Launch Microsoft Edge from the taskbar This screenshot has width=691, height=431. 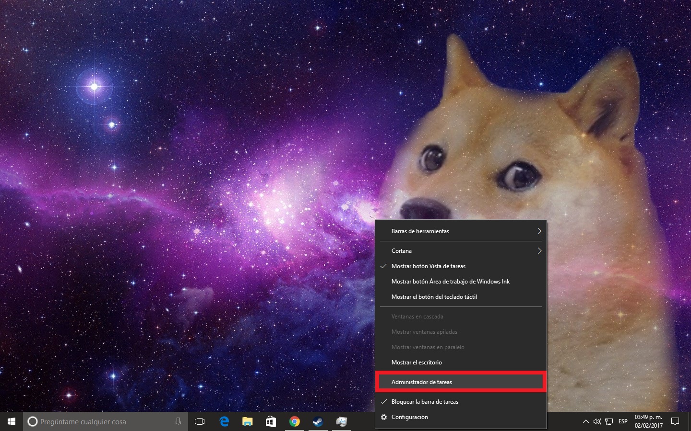[x=224, y=421]
